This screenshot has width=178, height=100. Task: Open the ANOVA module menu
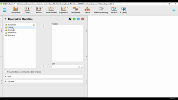tap(39, 10)
